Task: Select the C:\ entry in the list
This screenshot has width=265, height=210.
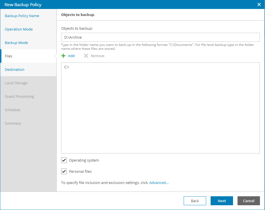Action: pos(67,67)
